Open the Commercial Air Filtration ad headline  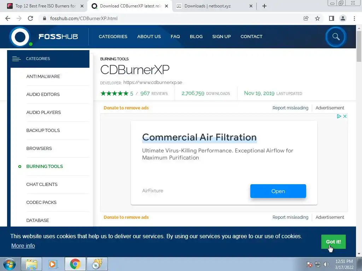199,137
